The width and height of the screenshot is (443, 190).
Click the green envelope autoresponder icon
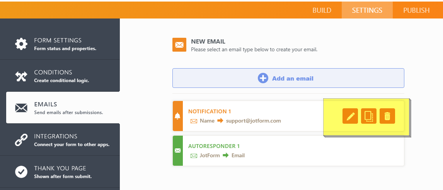(x=177, y=151)
